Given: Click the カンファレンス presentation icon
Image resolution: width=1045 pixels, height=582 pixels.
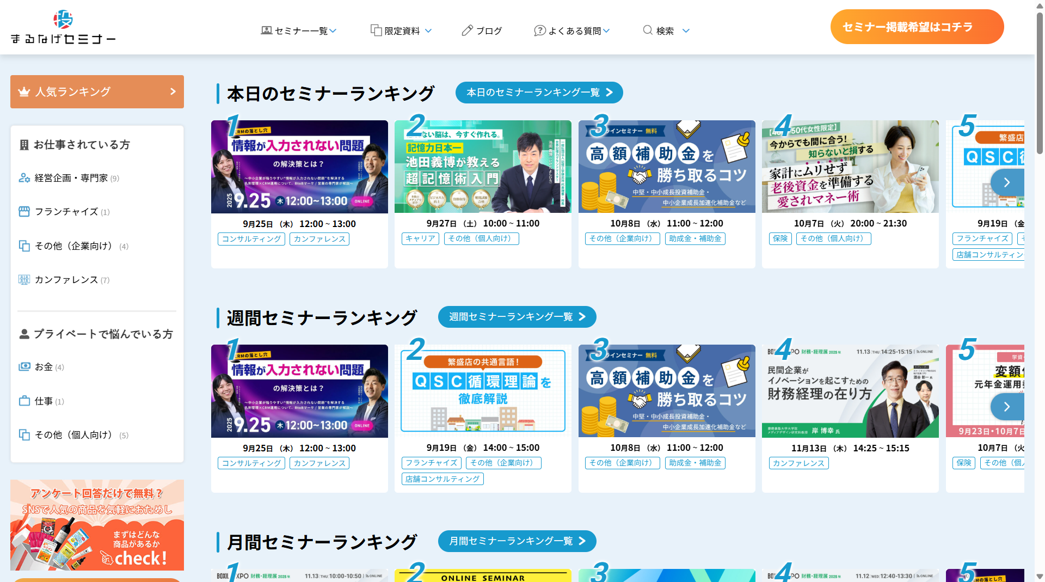Looking at the screenshot, I should pyautogui.click(x=24, y=280).
